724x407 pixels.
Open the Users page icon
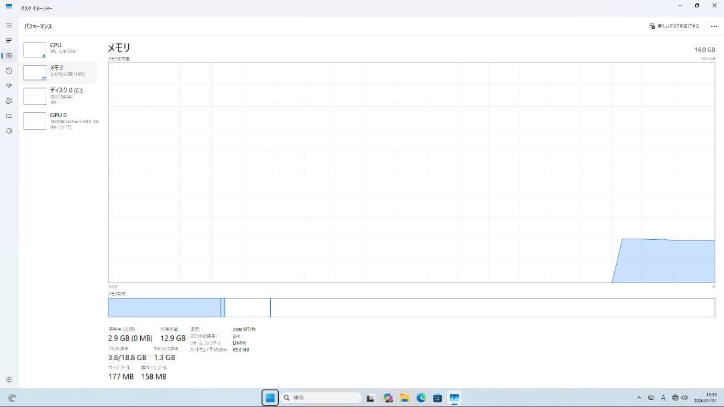[x=9, y=100]
